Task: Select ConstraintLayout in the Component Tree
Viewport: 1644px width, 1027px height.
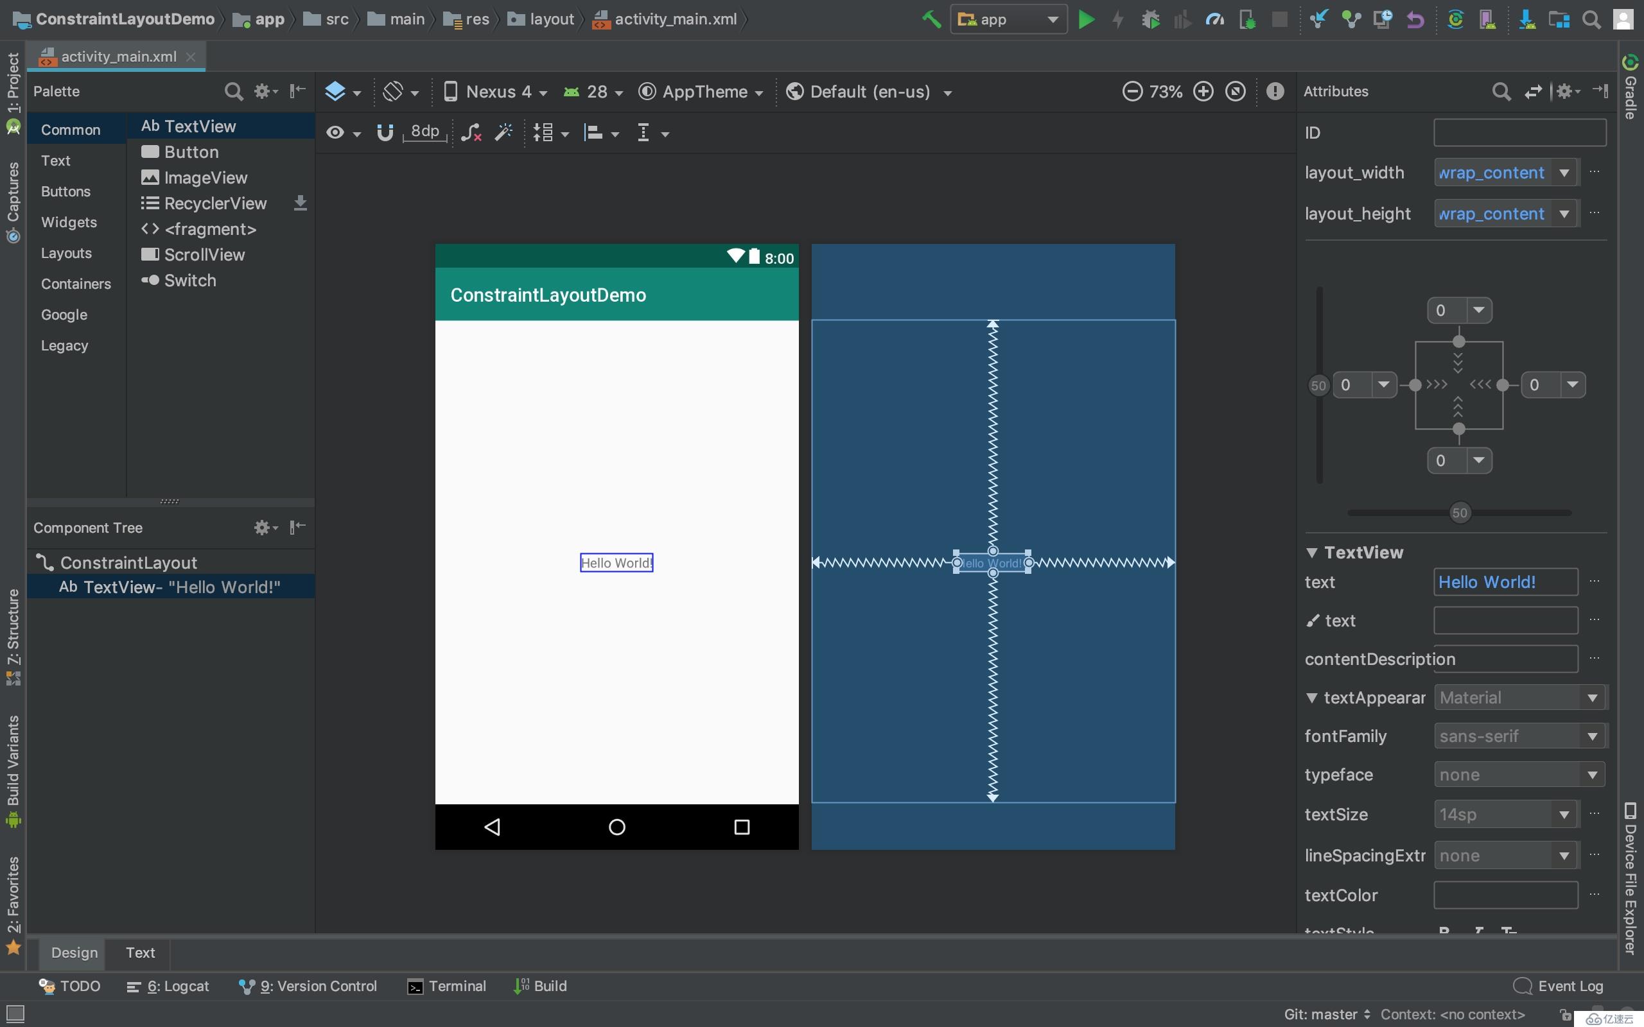Action: point(128,562)
